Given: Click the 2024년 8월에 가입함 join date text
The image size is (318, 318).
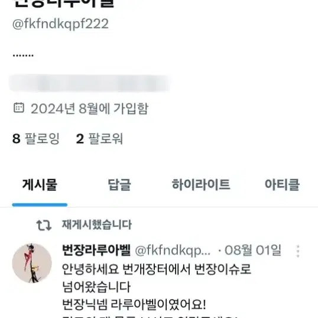Looking at the screenshot, I should (x=89, y=109).
